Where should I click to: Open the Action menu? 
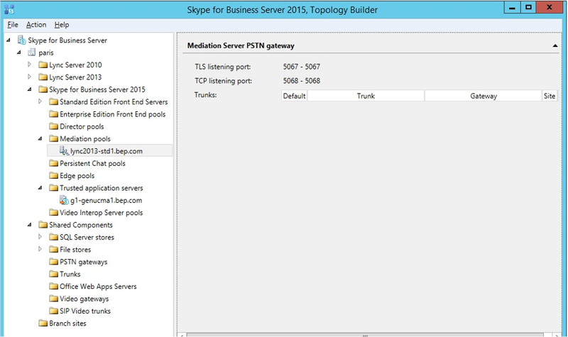(x=36, y=25)
